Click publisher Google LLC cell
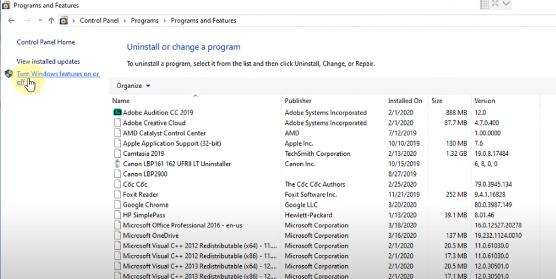The image size is (556, 279). pyautogui.click(x=301, y=205)
